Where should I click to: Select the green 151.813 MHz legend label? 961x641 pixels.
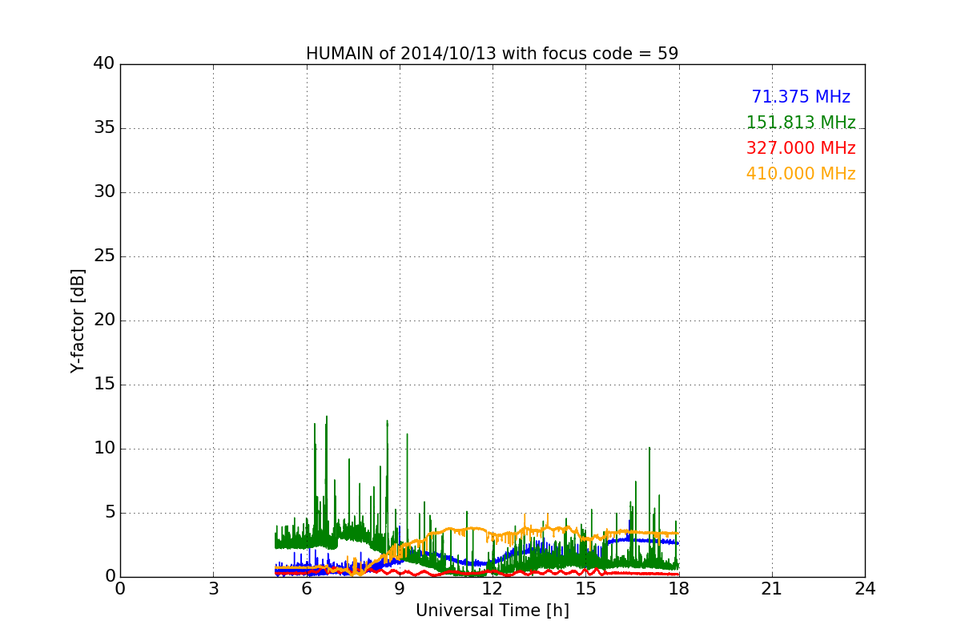tap(801, 123)
